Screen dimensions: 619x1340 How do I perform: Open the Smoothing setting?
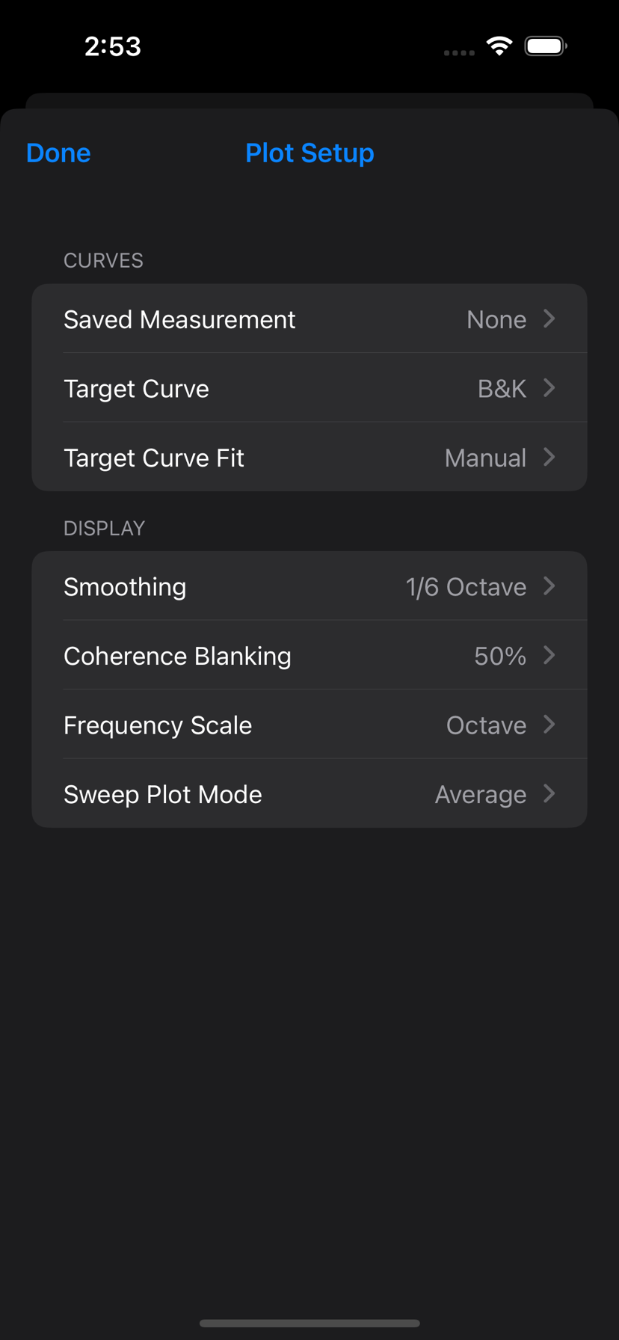pyautogui.click(x=125, y=587)
